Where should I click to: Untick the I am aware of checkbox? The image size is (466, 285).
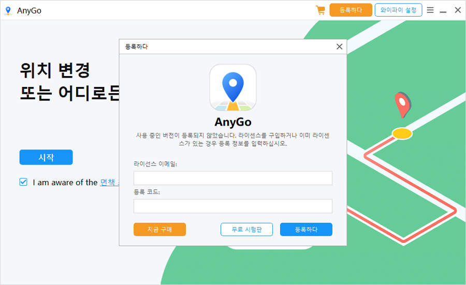(23, 182)
